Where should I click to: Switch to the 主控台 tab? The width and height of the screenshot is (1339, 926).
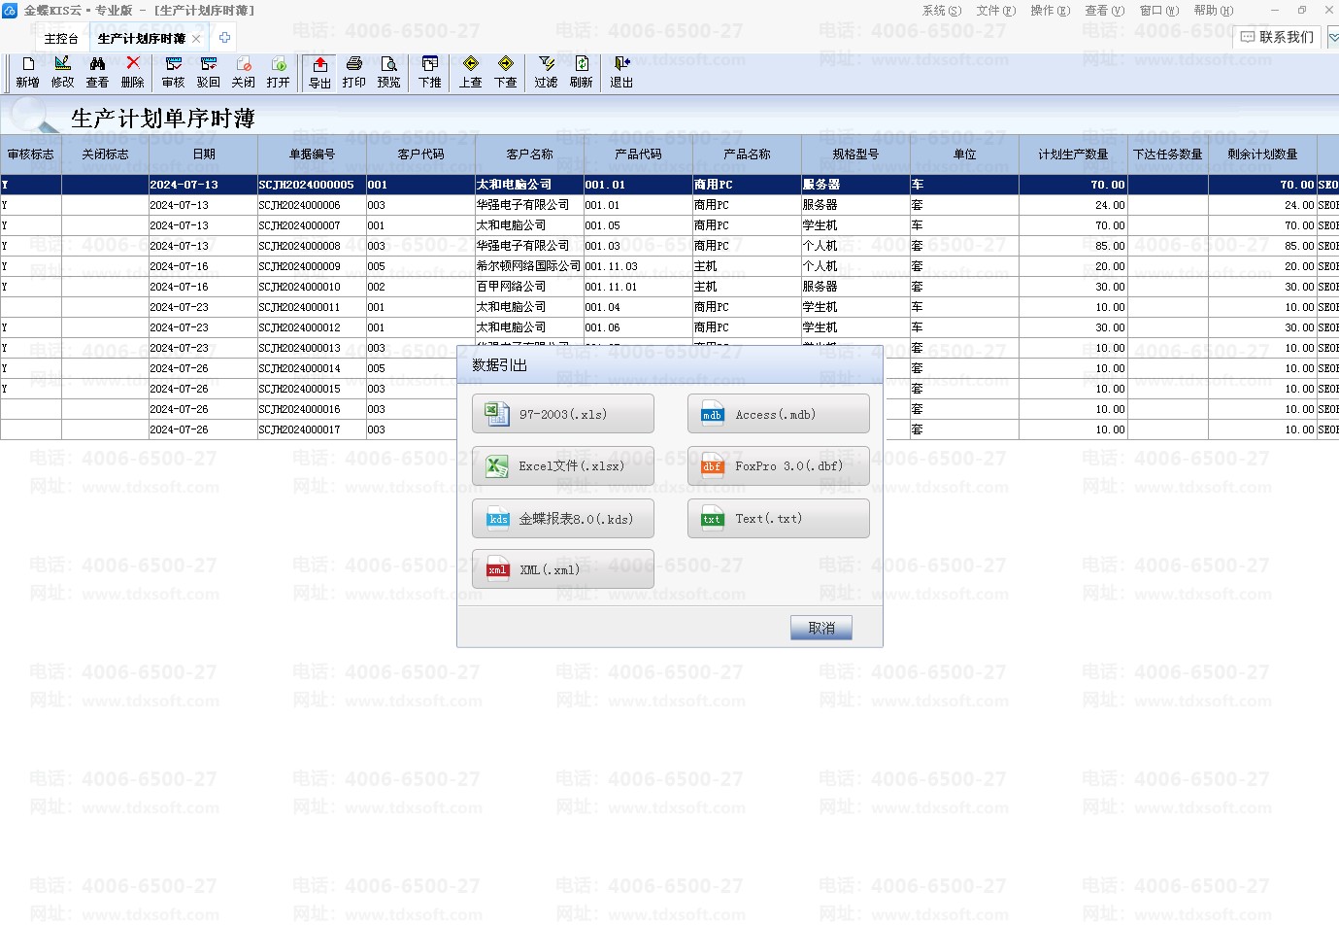click(61, 39)
